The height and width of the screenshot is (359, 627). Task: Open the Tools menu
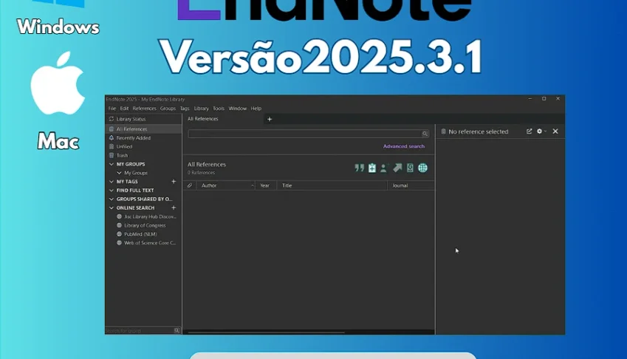tap(219, 109)
